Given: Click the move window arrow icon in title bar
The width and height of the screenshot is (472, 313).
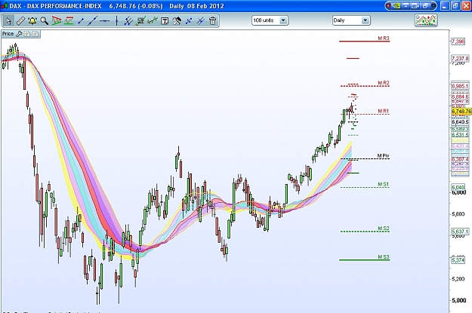Looking at the screenshot, I should (415, 6).
